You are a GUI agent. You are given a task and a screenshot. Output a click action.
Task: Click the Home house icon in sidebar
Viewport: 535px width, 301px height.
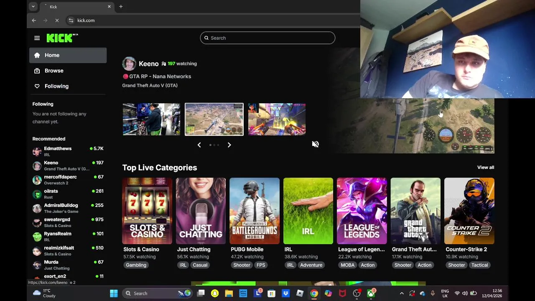tap(37, 55)
